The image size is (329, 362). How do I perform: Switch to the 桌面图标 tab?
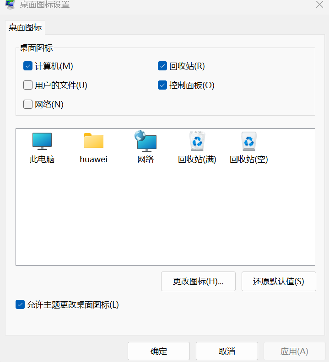pos(25,27)
